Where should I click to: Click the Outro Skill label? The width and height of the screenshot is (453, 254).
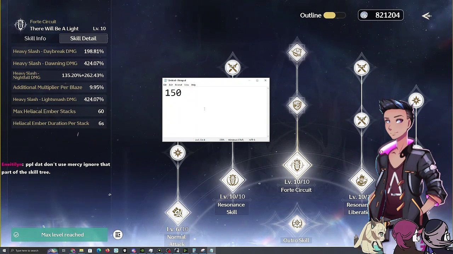(x=296, y=240)
